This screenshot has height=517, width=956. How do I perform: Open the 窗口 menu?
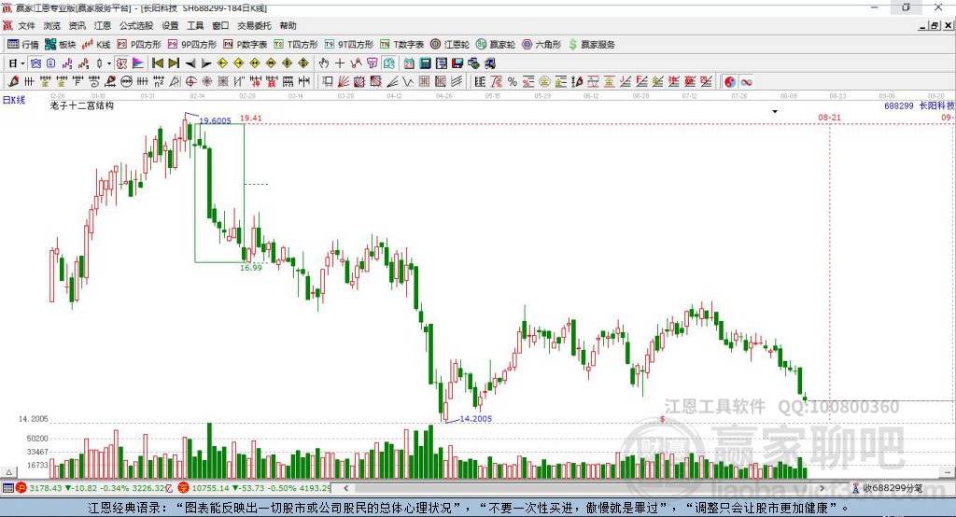coord(220,25)
